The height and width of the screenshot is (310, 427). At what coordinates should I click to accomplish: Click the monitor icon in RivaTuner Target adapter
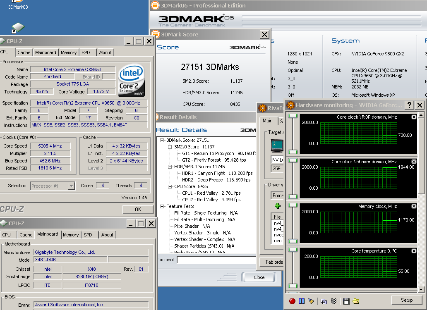(277, 146)
